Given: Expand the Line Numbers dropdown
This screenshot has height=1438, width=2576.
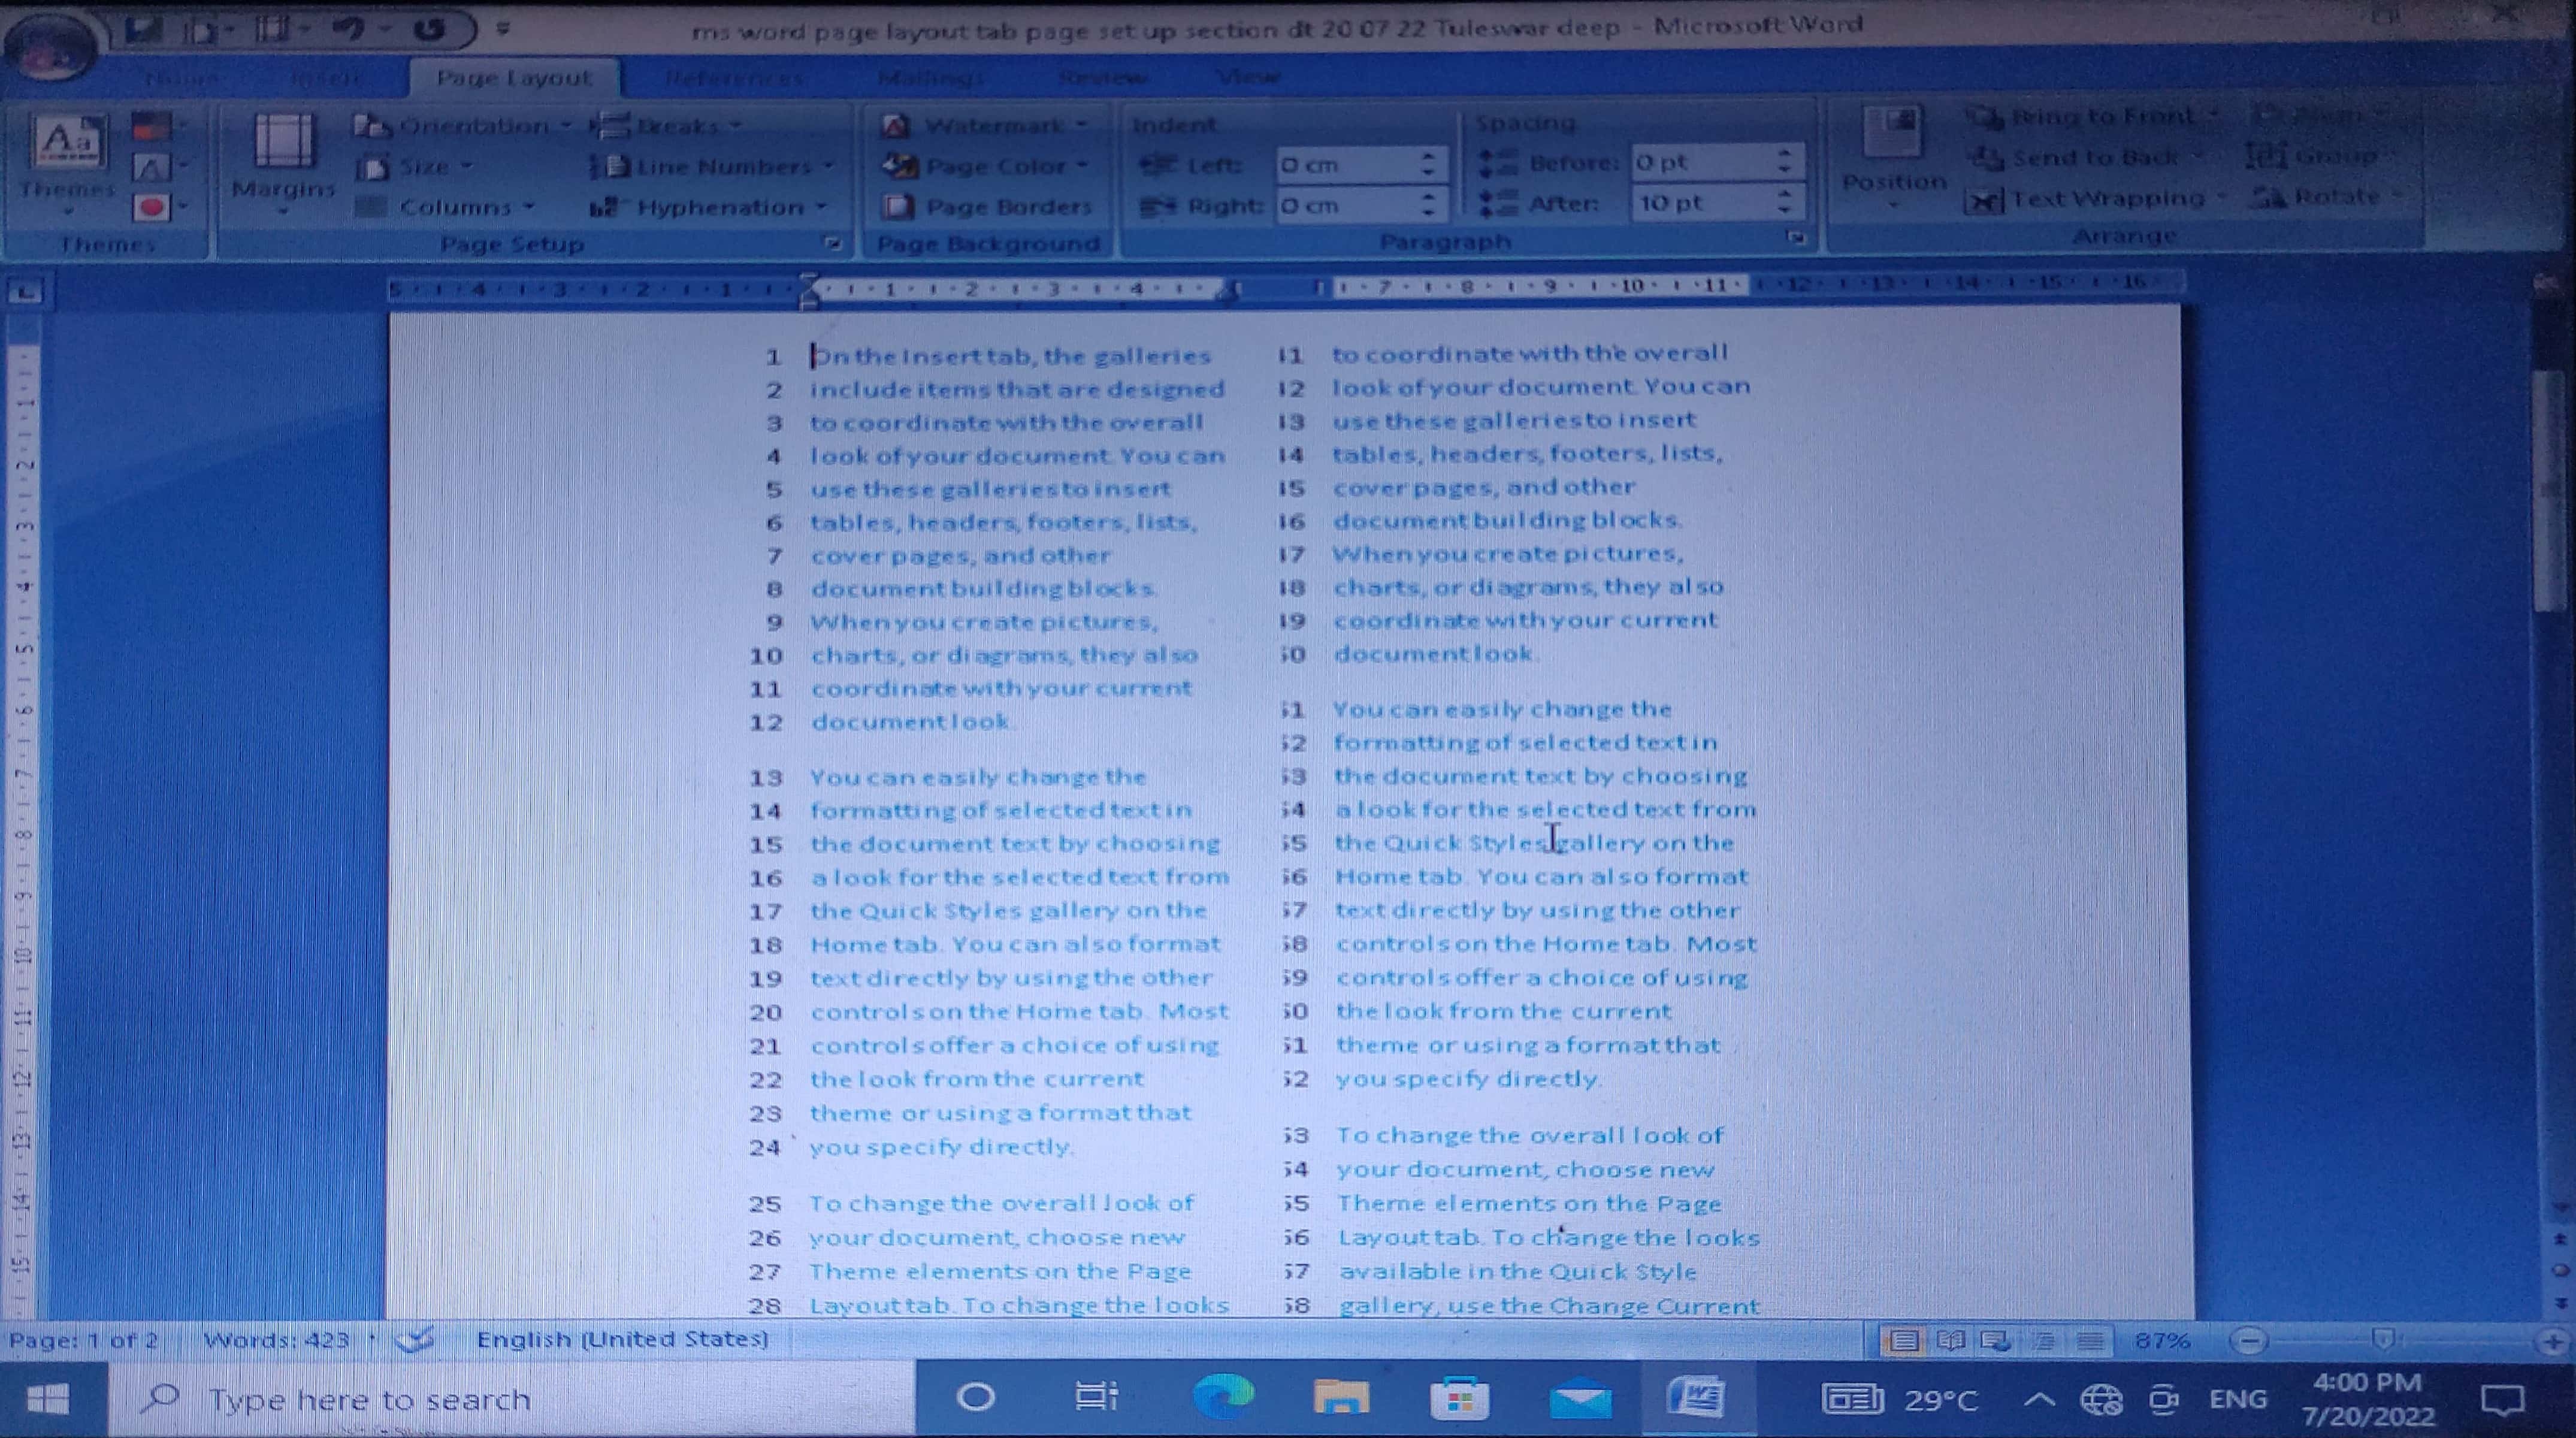Looking at the screenshot, I should click(724, 166).
